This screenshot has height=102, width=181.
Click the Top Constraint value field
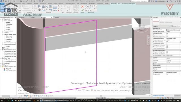(x=173, y=39)
